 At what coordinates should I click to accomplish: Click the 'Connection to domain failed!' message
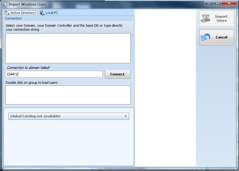tap(28, 67)
